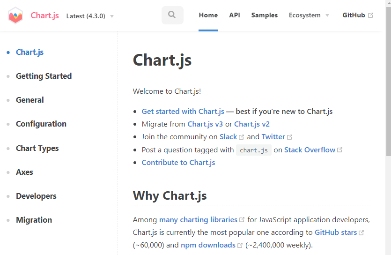This screenshot has width=391, height=255.
Task: Open Developers section in the sidebar
Action: [x=36, y=196]
